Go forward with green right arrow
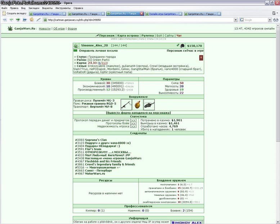Screen dimensions: 280x224 [x=18, y=20]
